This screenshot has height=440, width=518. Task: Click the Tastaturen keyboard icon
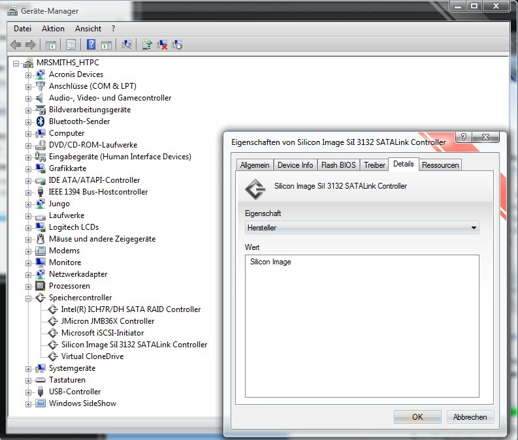tap(40, 380)
